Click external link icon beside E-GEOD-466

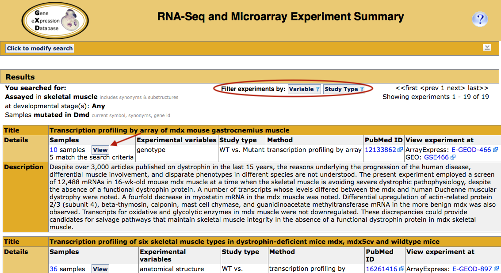tap(495, 149)
